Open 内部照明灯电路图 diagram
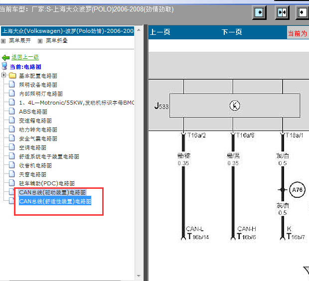 [x=41, y=94]
